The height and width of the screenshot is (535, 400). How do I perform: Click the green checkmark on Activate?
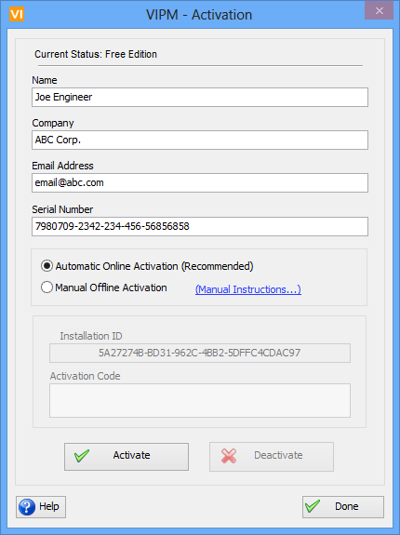point(82,456)
